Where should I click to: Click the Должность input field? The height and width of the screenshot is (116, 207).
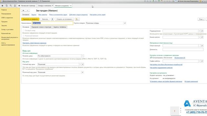click(183, 50)
